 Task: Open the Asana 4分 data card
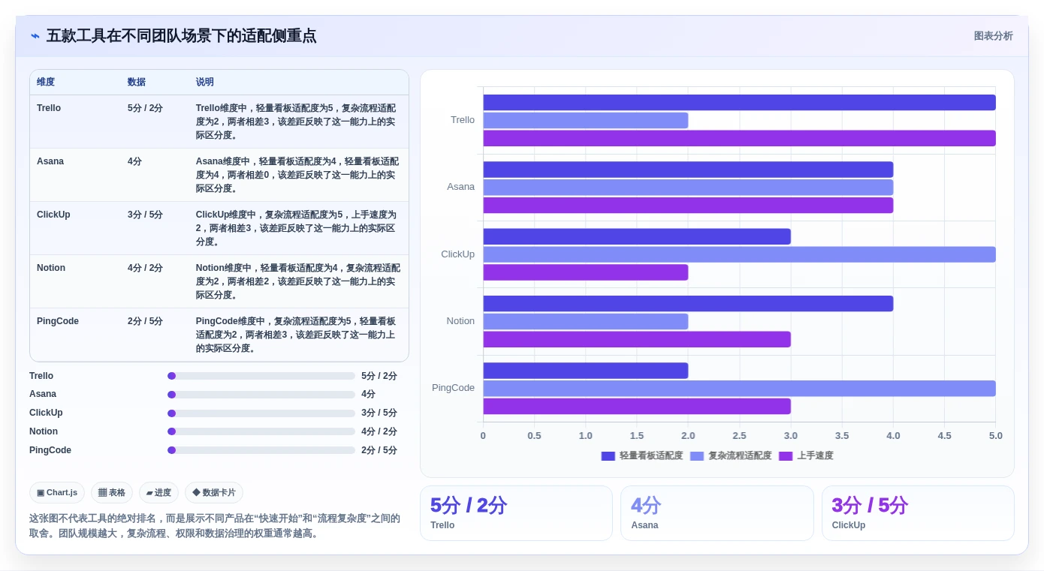tap(717, 513)
